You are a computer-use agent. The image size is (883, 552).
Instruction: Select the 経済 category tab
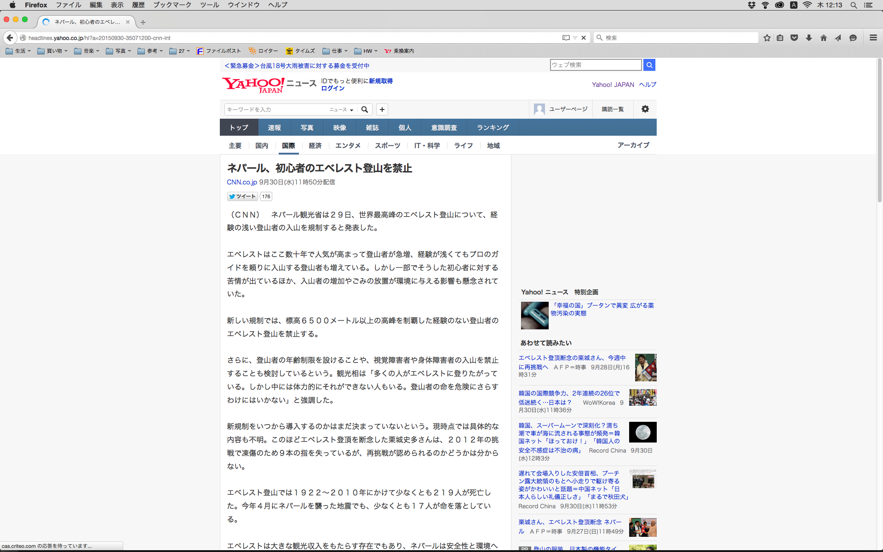[315, 145]
